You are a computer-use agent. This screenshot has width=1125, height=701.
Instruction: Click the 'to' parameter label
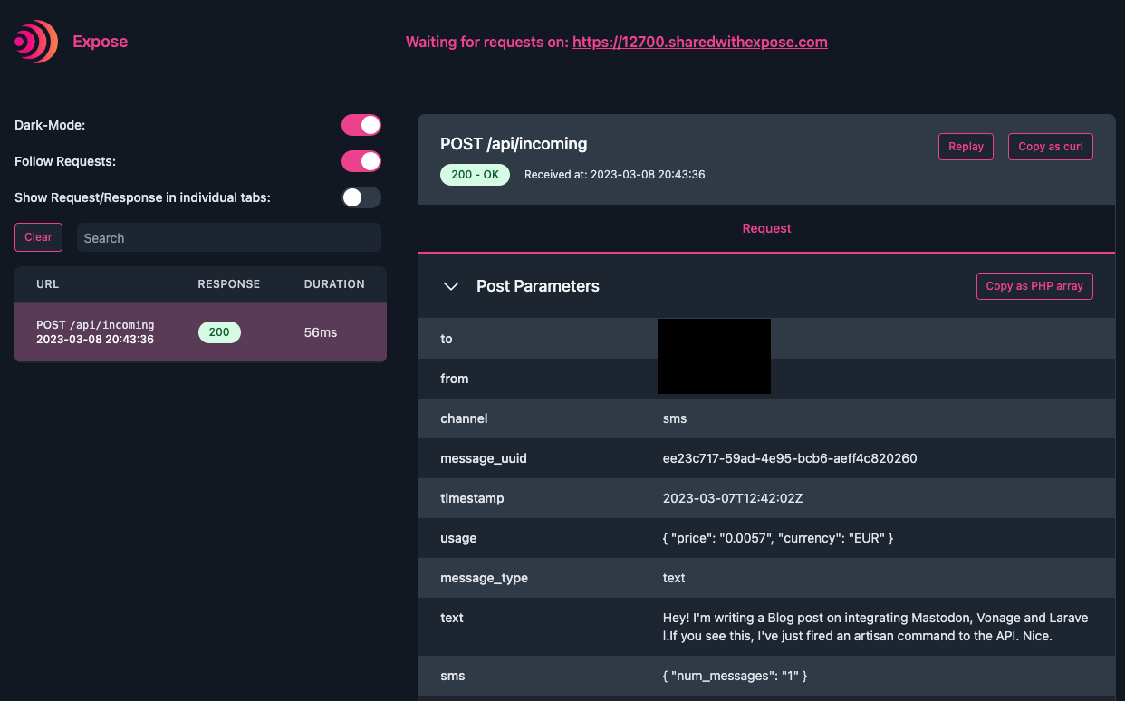[447, 339]
